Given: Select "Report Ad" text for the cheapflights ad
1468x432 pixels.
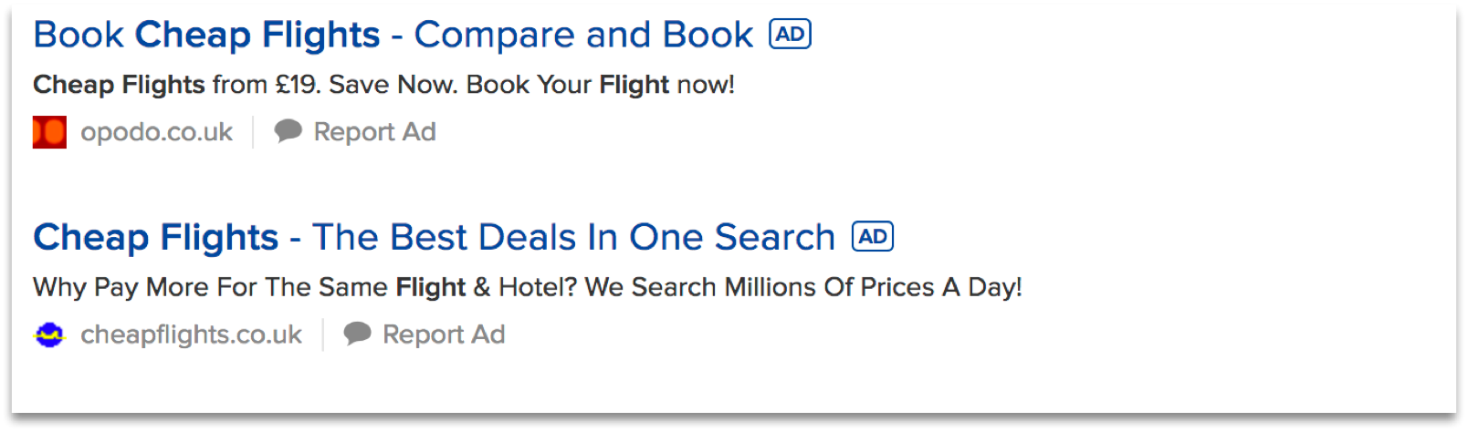Looking at the screenshot, I should 444,334.
